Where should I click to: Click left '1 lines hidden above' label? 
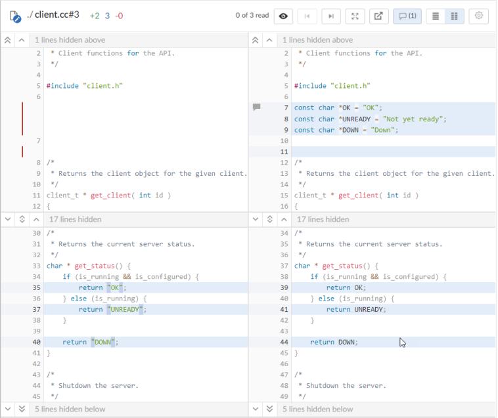coord(70,40)
